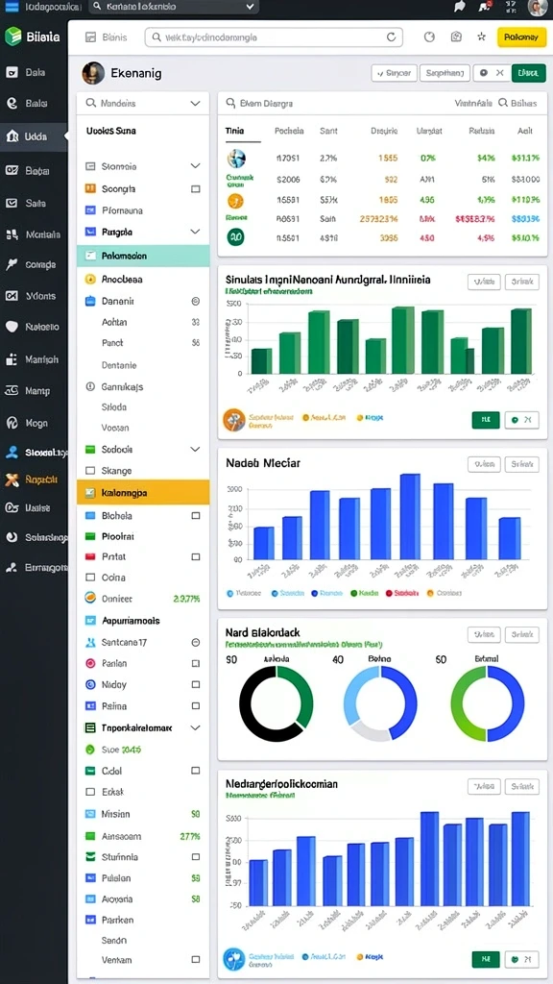Toggle the checkbox on the Bichela row

point(196,516)
